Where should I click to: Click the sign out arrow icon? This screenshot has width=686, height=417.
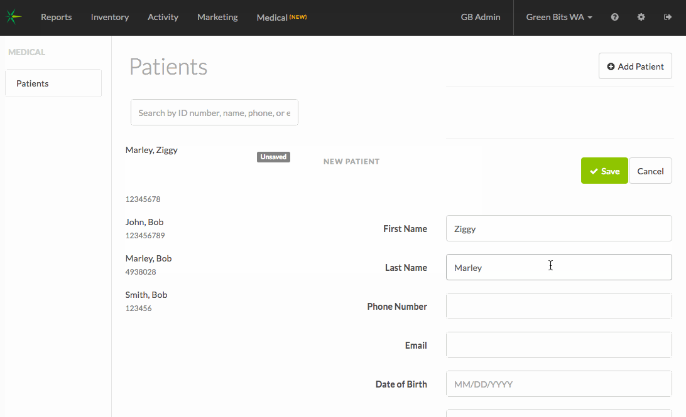click(667, 18)
